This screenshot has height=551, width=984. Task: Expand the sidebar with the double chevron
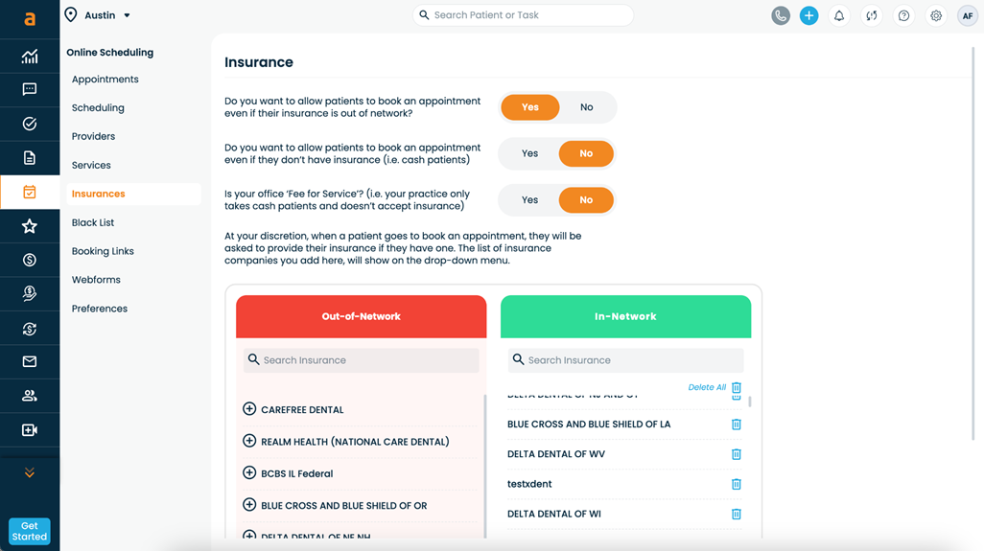(x=30, y=473)
